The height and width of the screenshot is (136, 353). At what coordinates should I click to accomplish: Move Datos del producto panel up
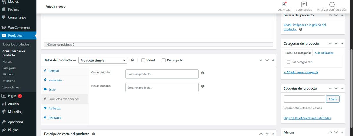[x=261, y=60]
